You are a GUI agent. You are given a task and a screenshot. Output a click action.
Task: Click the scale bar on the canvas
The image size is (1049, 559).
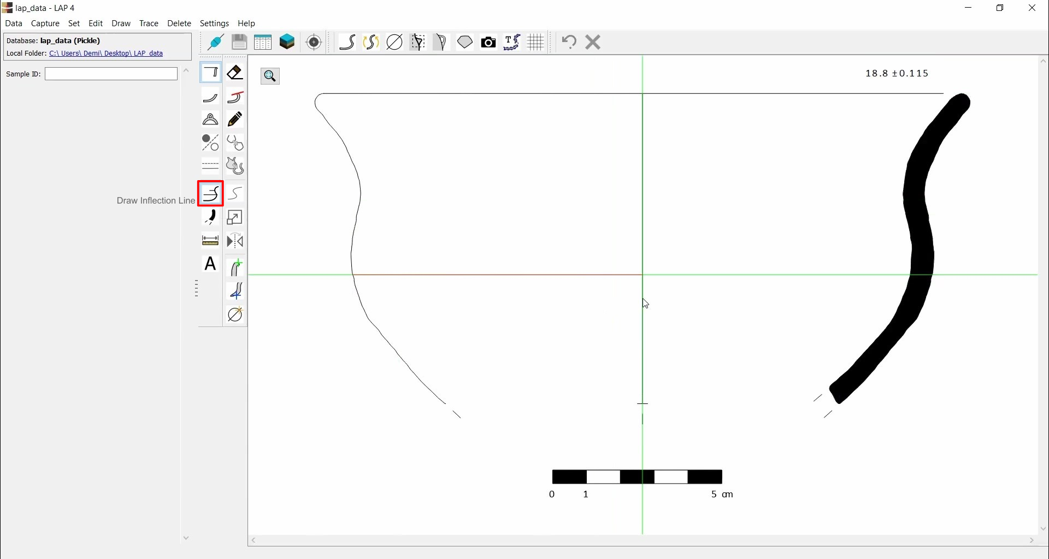[638, 477]
